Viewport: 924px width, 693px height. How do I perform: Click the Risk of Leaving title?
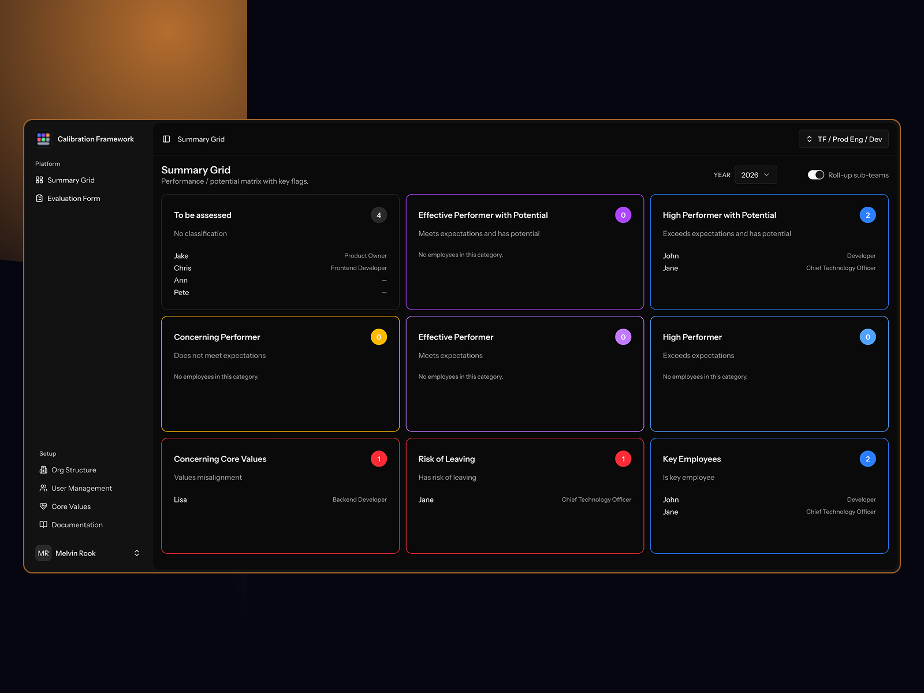(447, 459)
